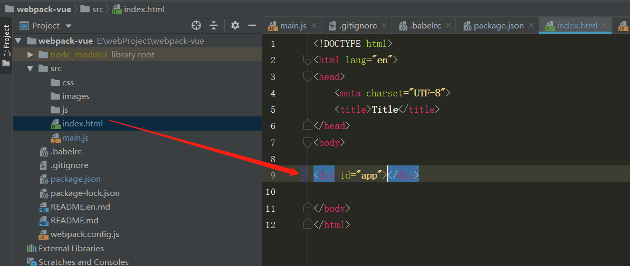Click the lang="en" attribute
This screenshot has width=630, height=266.
click(x=368, y=60)
